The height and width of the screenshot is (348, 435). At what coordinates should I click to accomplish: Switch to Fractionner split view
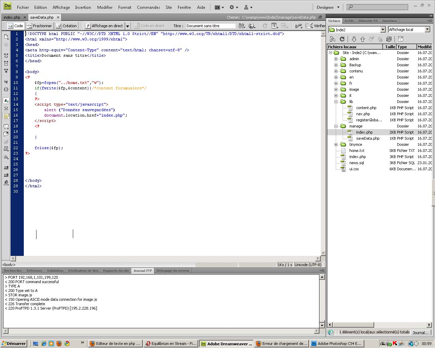tap(39, 26)
